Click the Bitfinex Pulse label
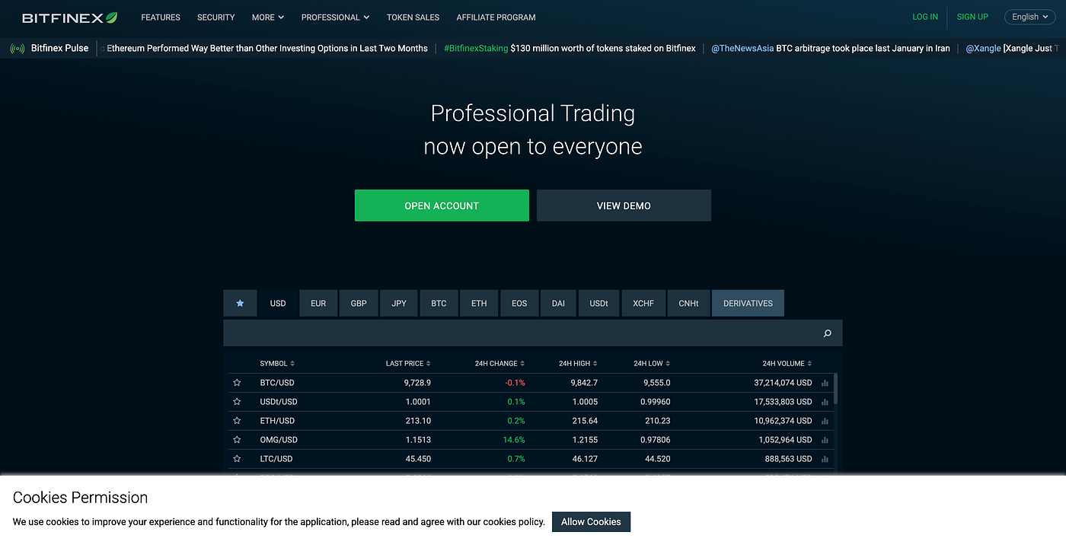 pos(60,48)
